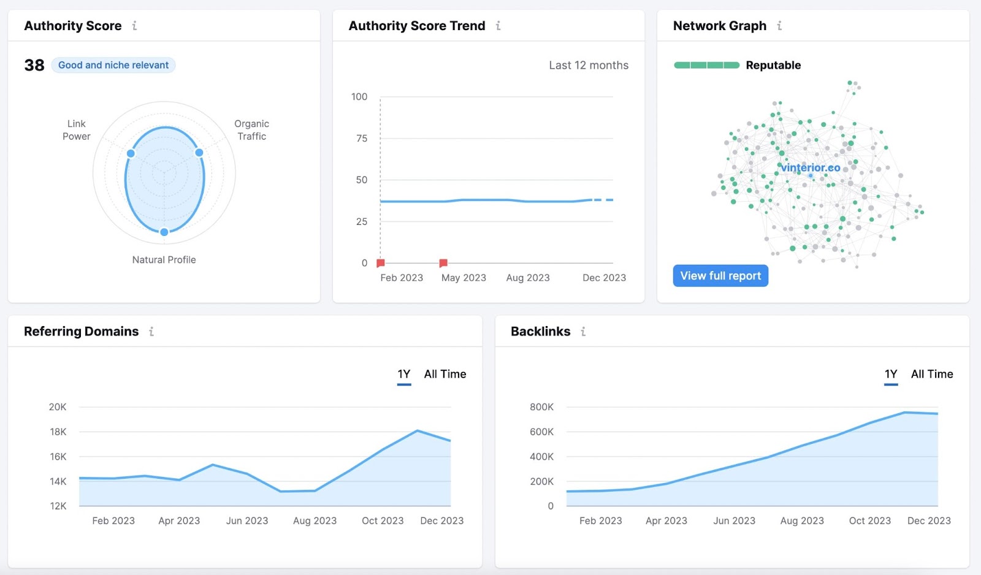Click the Good and niche relevant badge
This screenshot has width=981, height=575.
click(x=113, y=65)
